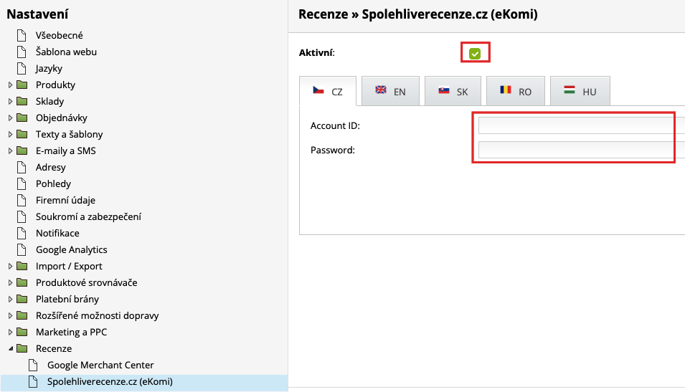Viewport: 685px width, 392px height.
Task: Click the Objednávky tree label
Action: [62, 118]
